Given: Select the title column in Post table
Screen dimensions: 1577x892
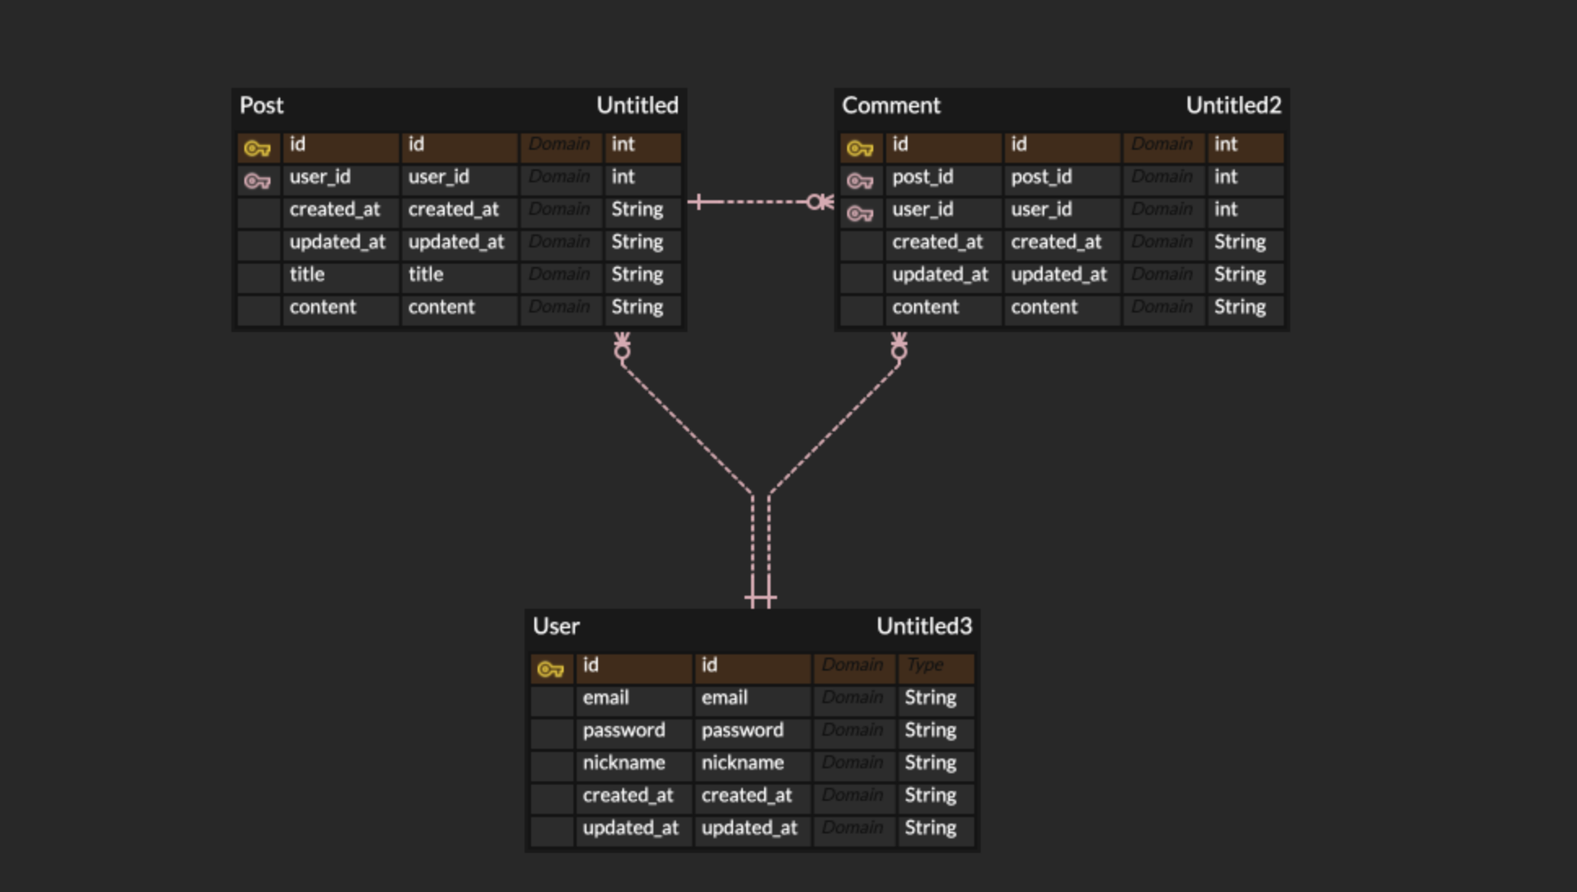Looking at the screenshot, I should (x=307, y=274).
